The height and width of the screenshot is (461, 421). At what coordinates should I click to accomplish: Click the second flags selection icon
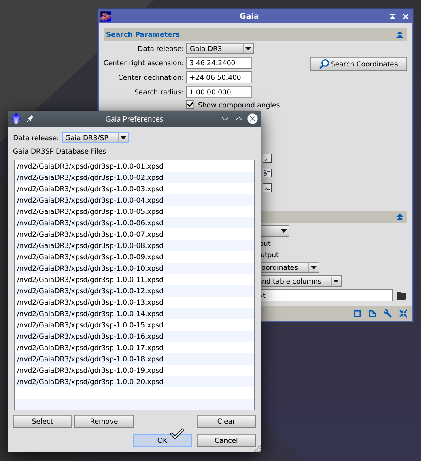click(x=267, y=173)
